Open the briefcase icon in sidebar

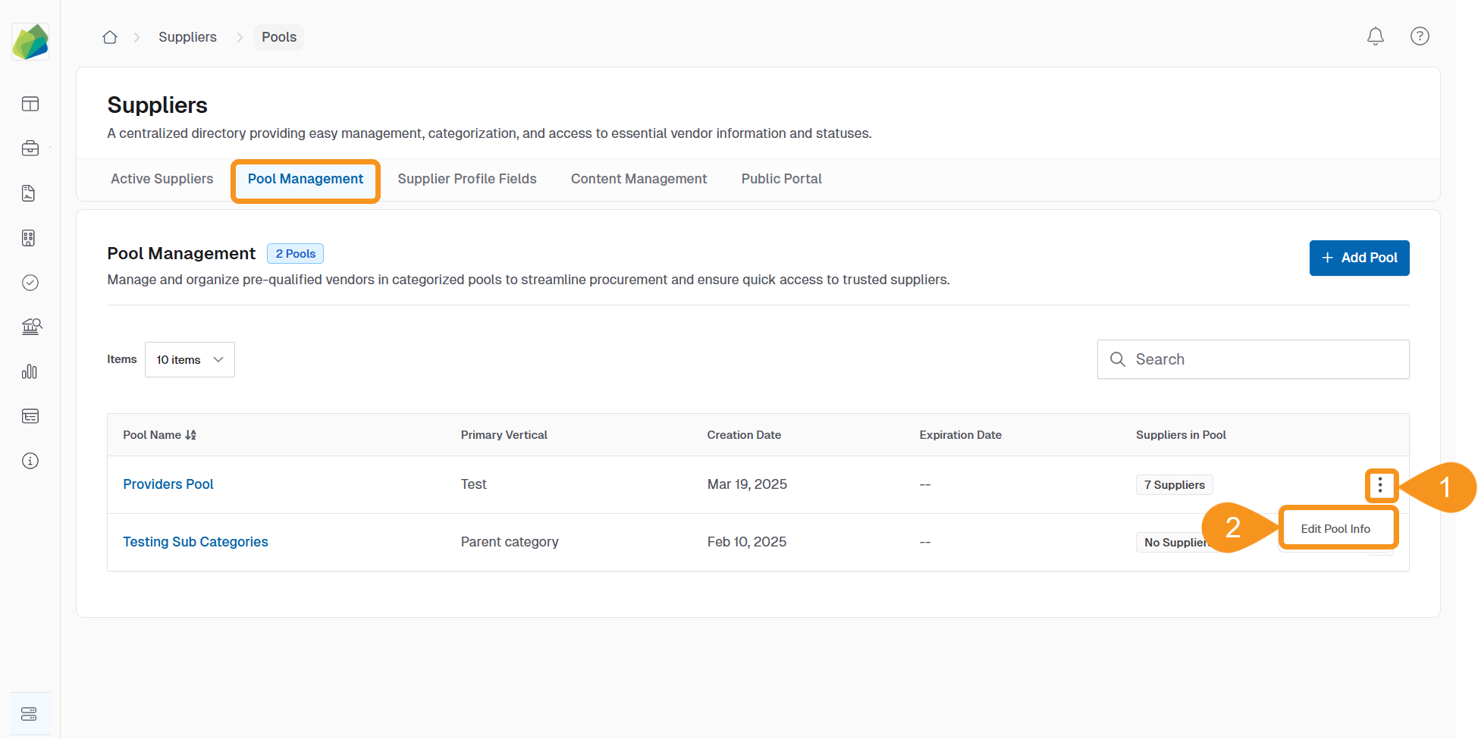pyautogui.click(x=30, y=149)
